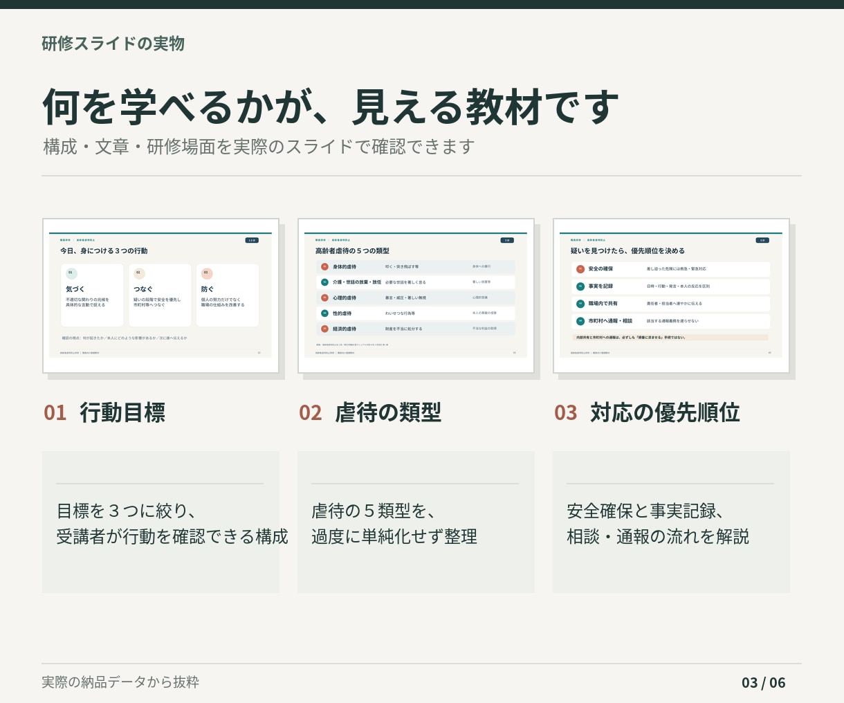
Task: Click the red number '03' beside 対応の優先順位
Action: (x=566, y=413)
